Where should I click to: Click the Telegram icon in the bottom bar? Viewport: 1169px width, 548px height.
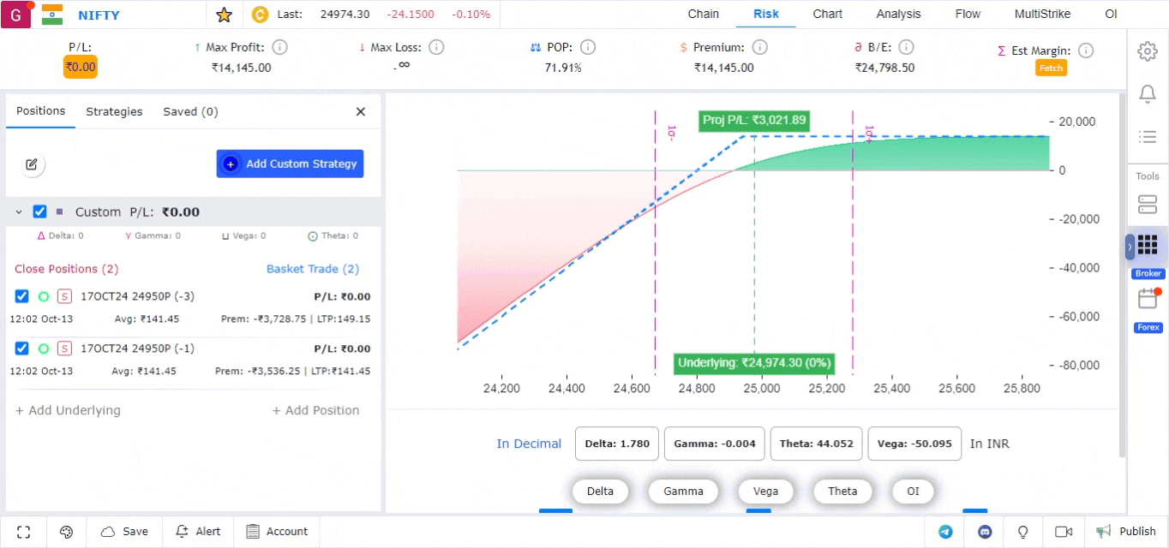[x=945, y=532]
